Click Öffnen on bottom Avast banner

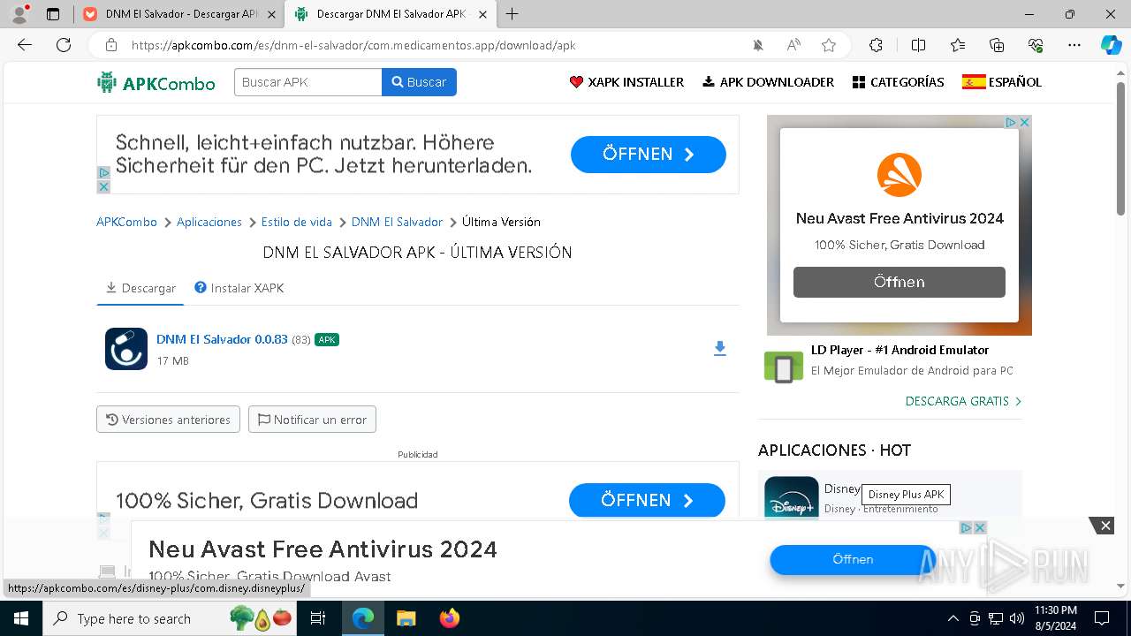click(853, 559)
